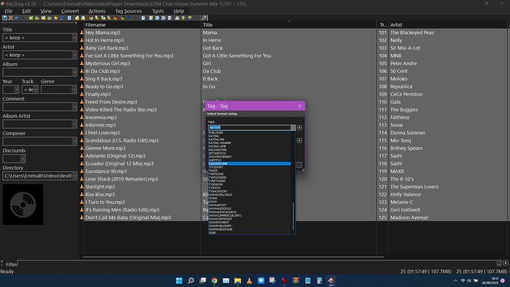The height and width of the screenshot is (287, 510).
Task: Expand the Discnumber dropdown
Action: point(23,158)
